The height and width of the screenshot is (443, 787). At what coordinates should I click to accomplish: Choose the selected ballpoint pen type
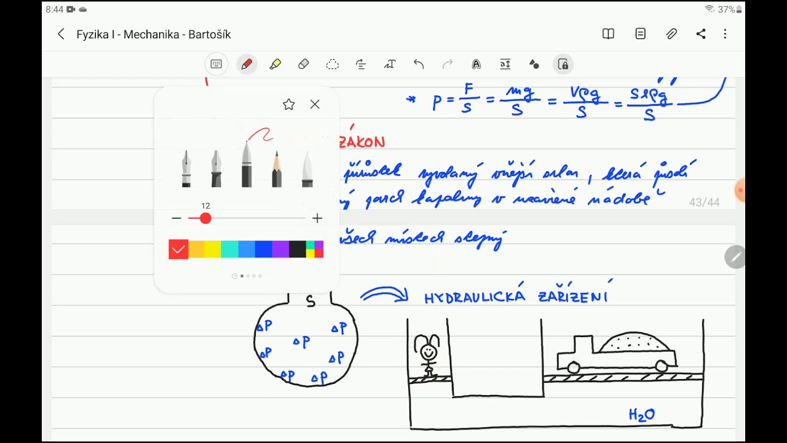point(247,164)
